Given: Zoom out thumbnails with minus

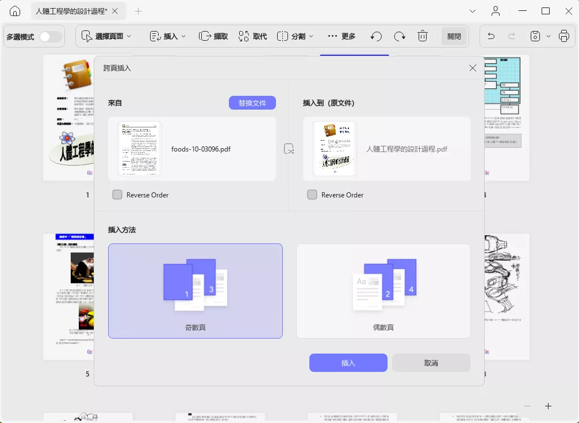Looking at the screenshot, I should [527, 406].
